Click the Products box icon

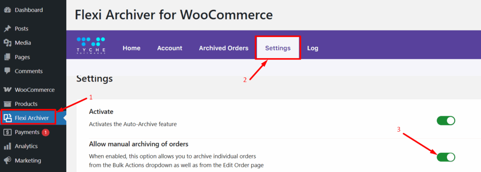(x=8, y=104)
